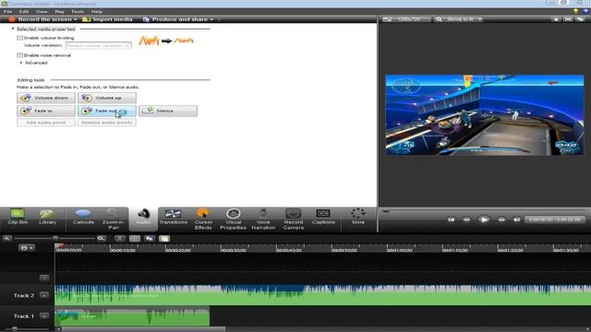
Task: Click the track height slider handle at the bottom left
Action: [15, 329]
